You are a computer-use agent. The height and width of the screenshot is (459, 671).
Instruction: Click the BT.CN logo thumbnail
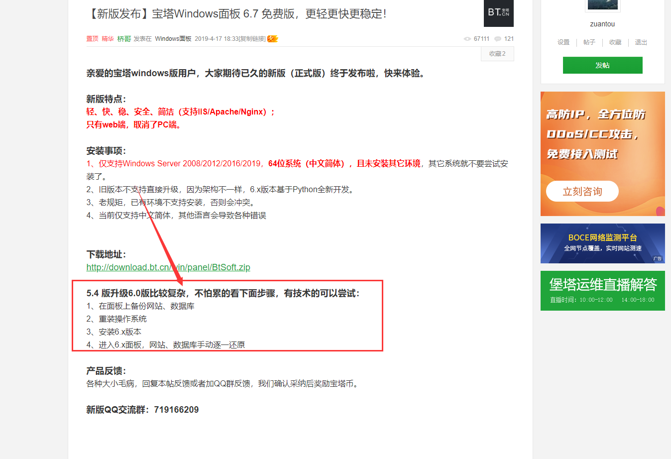coord(498,13)
